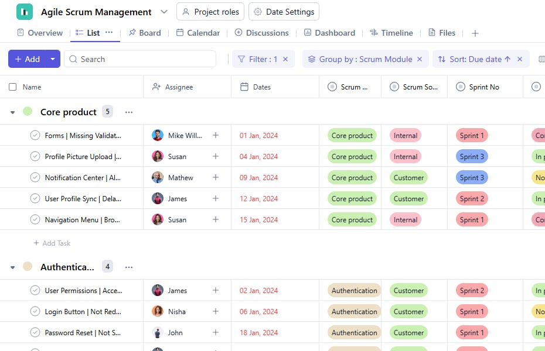Screen dimensions: 545x351
Task: Open Authentica... group more options
Action: pyautogui.click(x=129, y=267)
